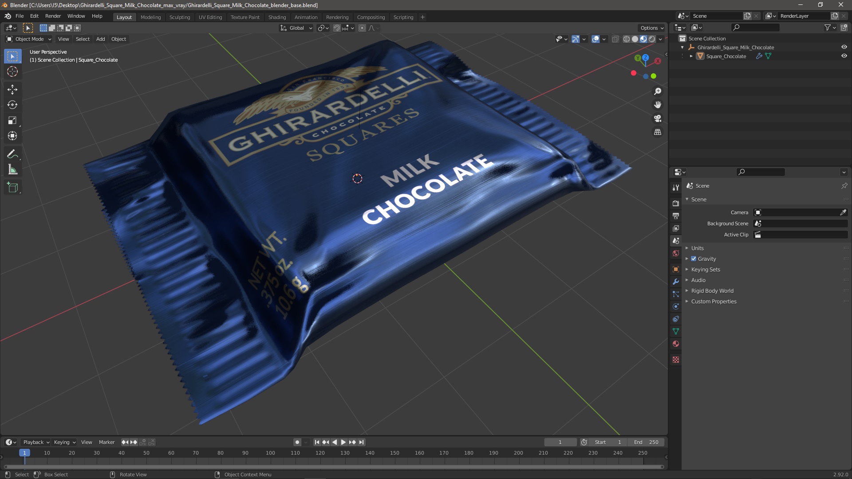Image resolution: width=852 pixels, height=479 pixels.
Task: Activate the Move tool
Action: click(x=12, y=90)
